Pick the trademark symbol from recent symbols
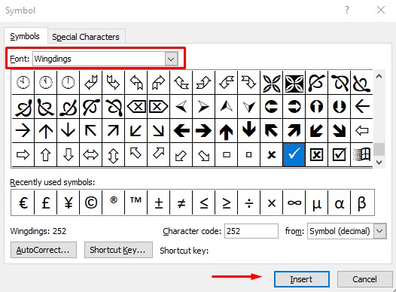Viewport: 396px width, 292px height. click(x=136, y=202)
